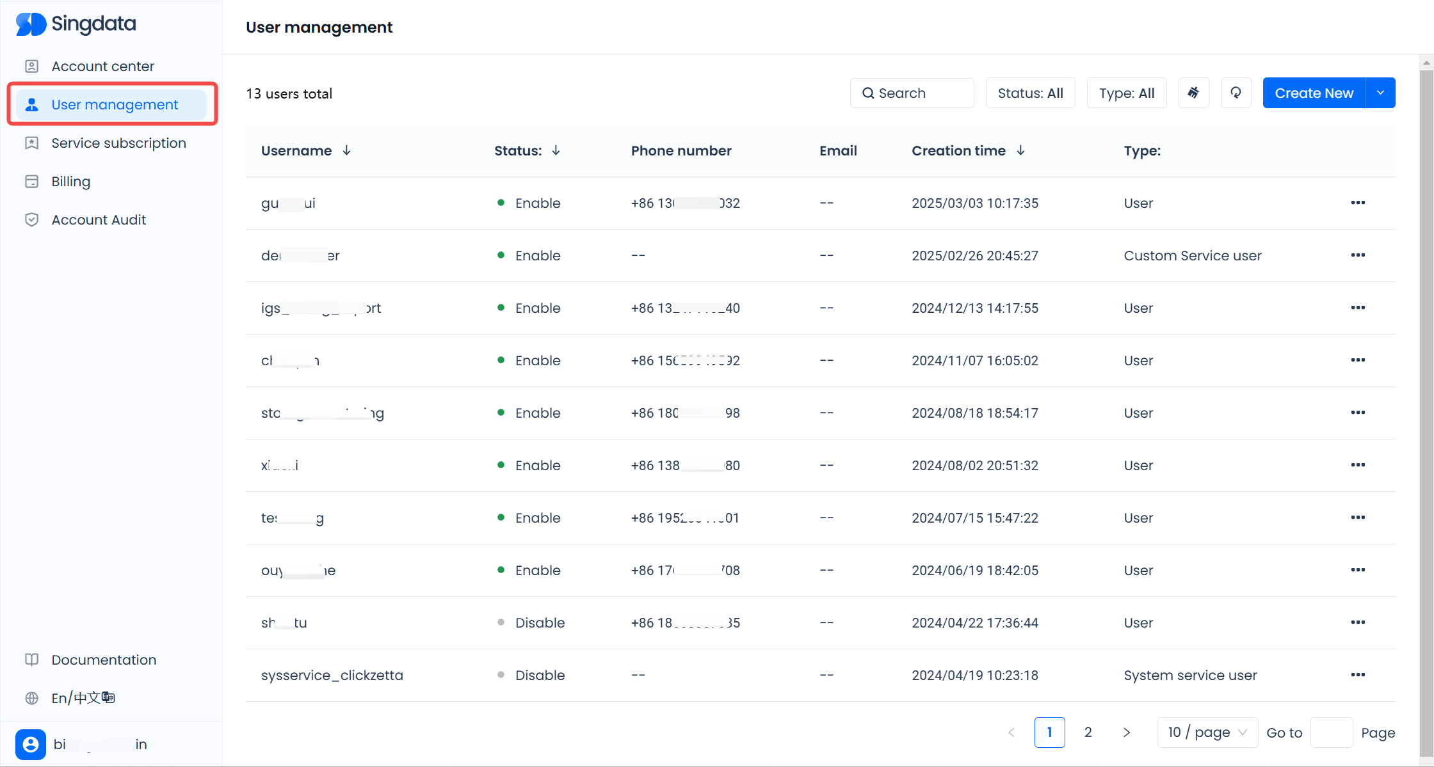This screenshot has height=767, width=1434.
Task: Click the profile avatar icon at bottom left
Action: pyautogui.click(x=30, y=744)
